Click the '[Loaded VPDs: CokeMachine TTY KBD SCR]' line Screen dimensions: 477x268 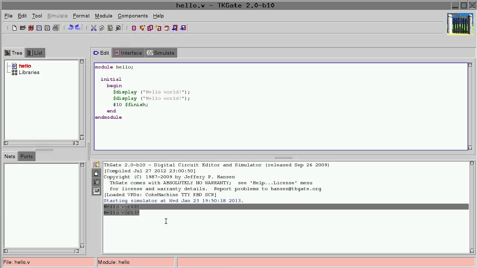[160, 195]
